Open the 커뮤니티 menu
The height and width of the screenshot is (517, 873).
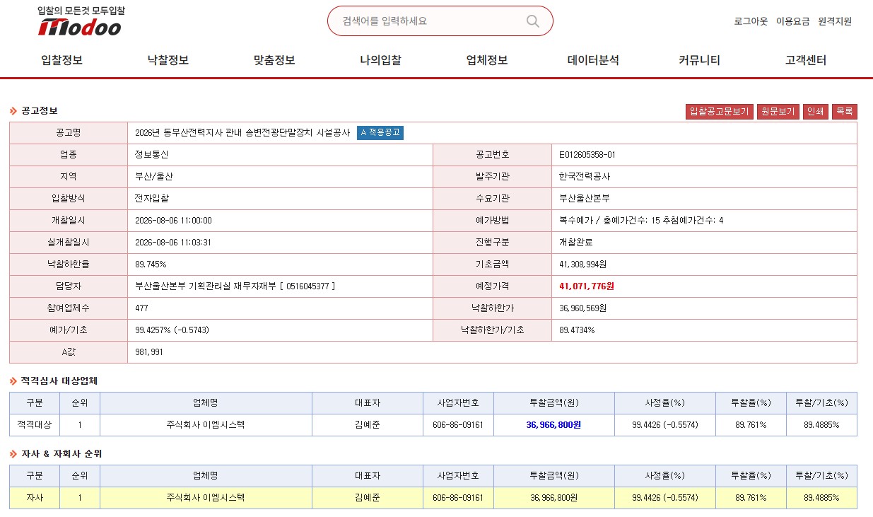pos(699,60)
